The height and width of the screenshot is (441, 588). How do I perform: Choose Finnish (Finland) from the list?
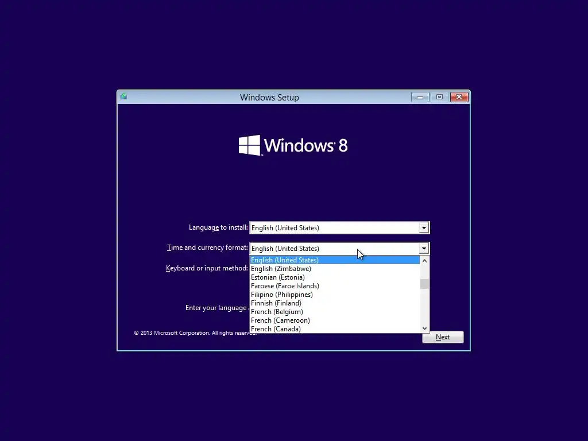coord(335,303)
